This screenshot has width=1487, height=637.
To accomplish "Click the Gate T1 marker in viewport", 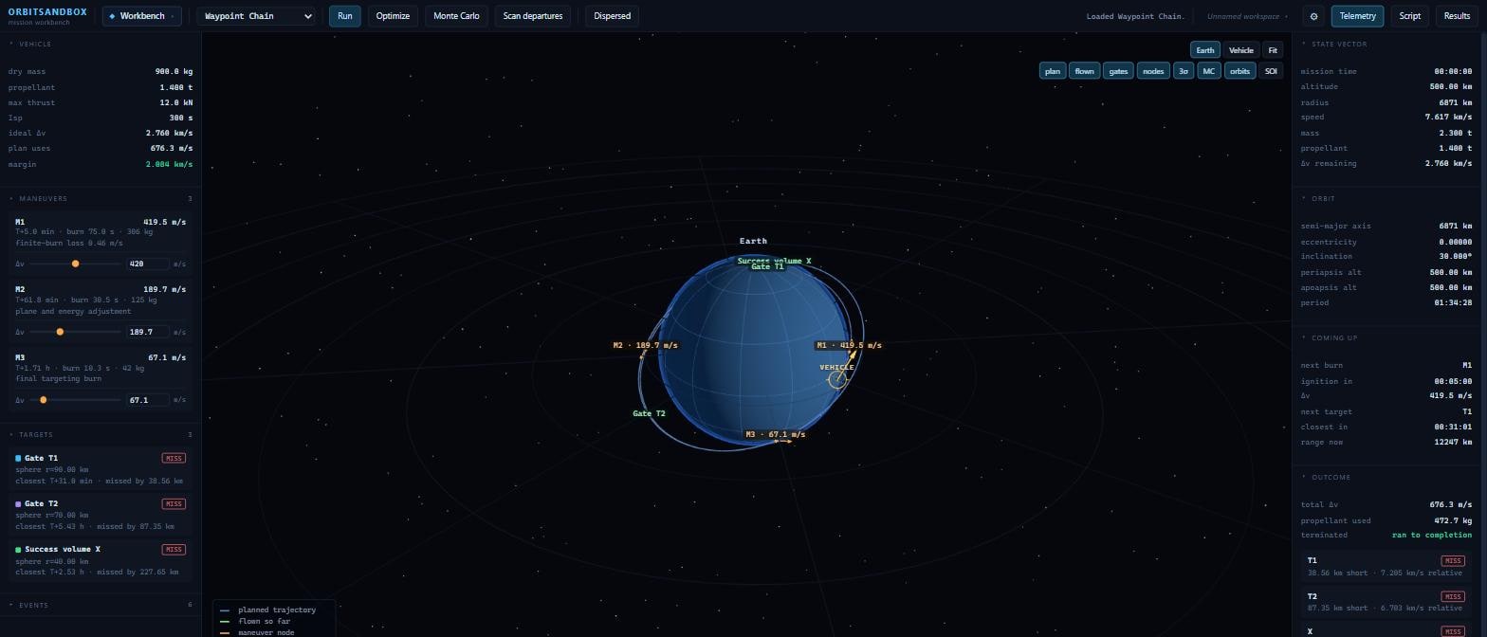I will 767,266.
